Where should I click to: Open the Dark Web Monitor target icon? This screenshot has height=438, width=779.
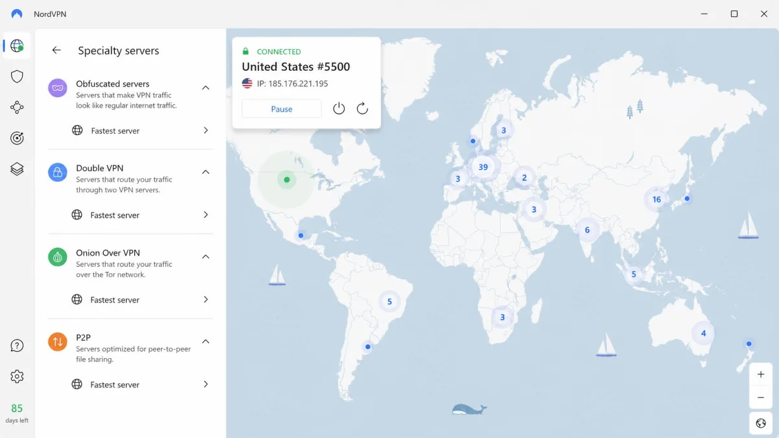17,138
